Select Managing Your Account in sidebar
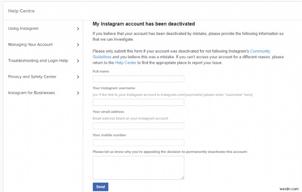 pyautogui.click(x=31, y=45)
